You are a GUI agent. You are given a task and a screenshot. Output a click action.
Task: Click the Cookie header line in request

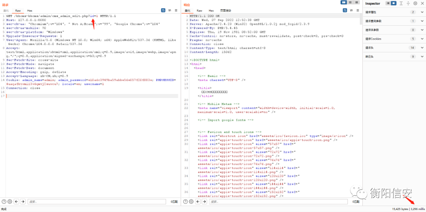click(x=91, y=82)
